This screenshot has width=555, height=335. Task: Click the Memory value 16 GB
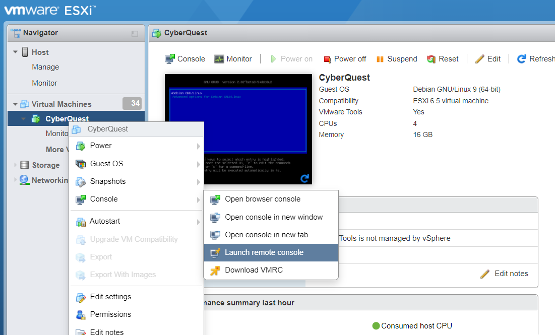pyautogui.click(x=422, y=135)
